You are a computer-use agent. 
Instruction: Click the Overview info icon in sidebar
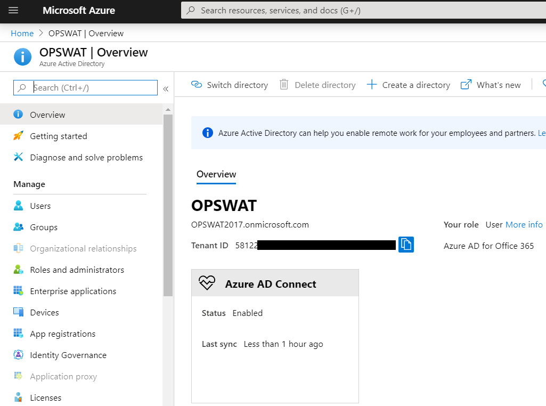pyautogui.click(x=18, y=114)
